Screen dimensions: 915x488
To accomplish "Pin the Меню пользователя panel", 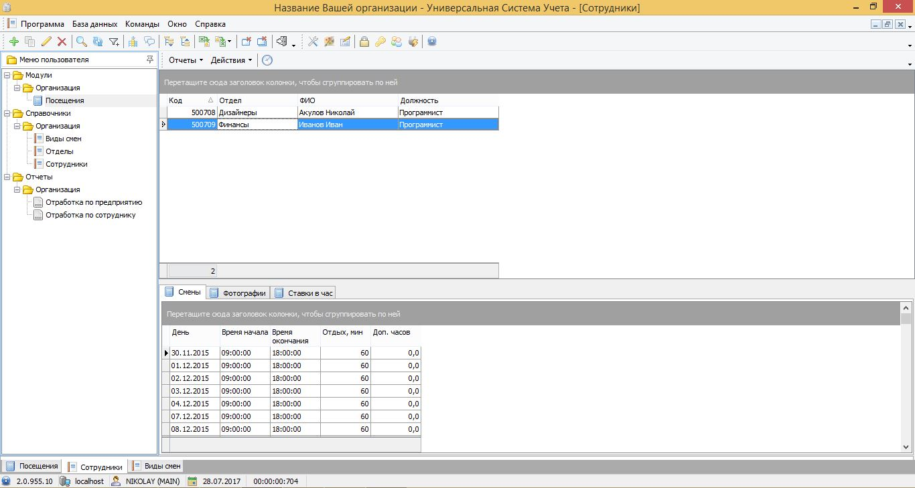I will 149,60.
